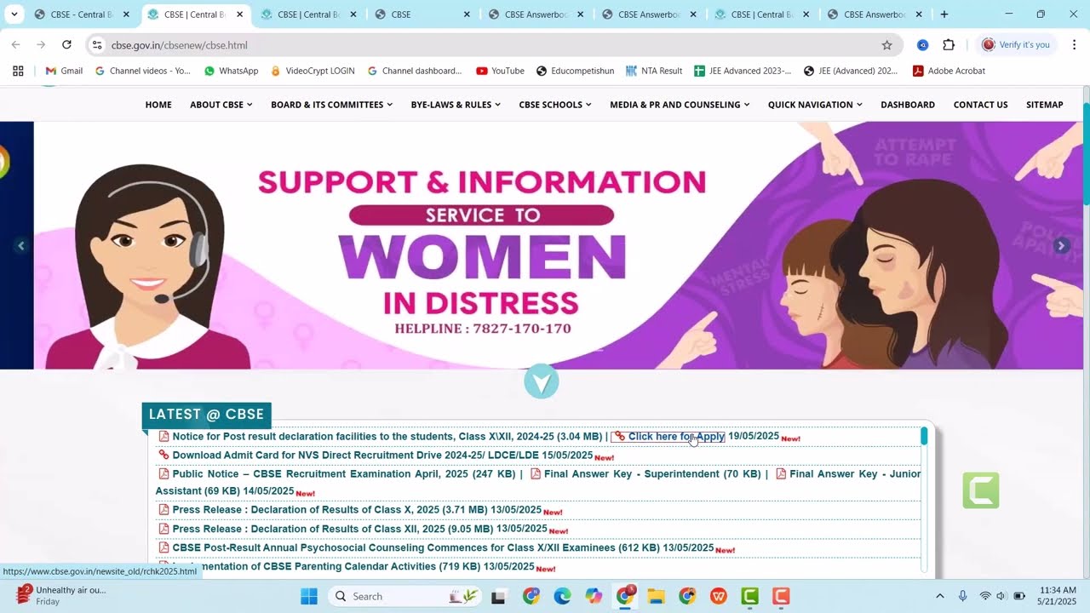Open the Adobe Acrobat bookmark
1090x613 pixels.
tap(949, 71)
